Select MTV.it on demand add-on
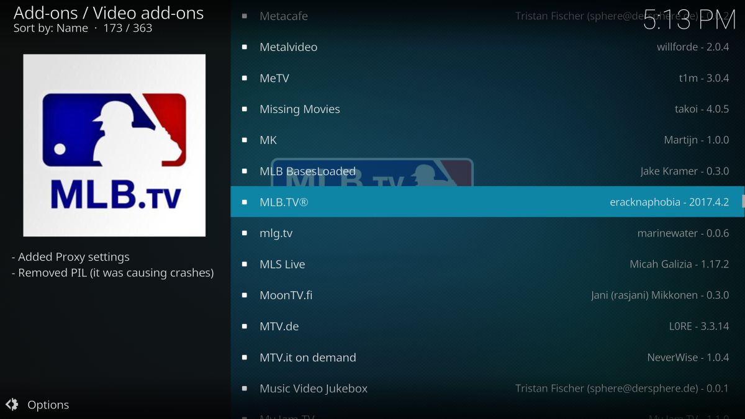745x419 pixels. click(x=487, y=357)
